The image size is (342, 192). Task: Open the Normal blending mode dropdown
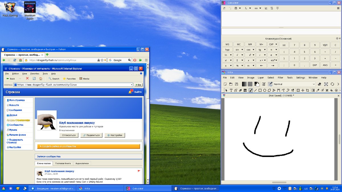pyautogui.click(x=294, y=84)
